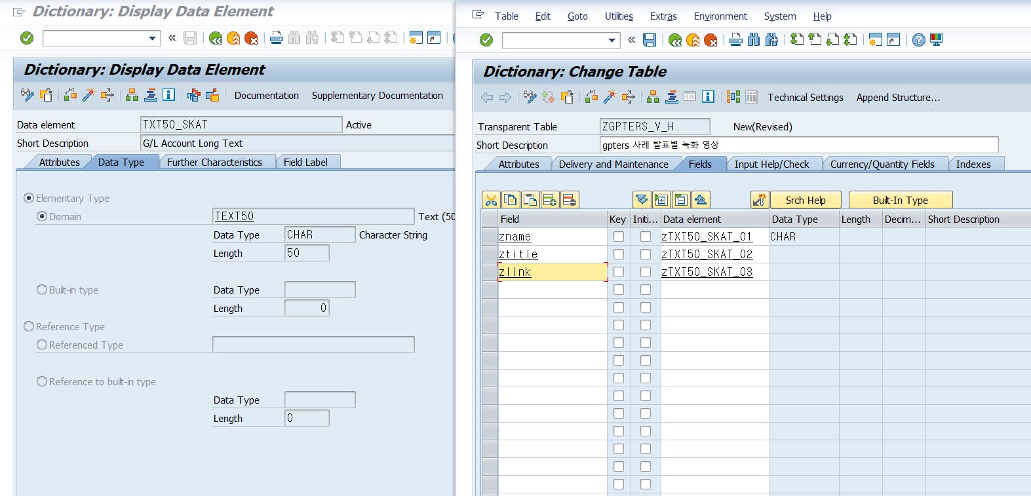
Task: Click the table Short Description input field
Action: coord(798,145)
